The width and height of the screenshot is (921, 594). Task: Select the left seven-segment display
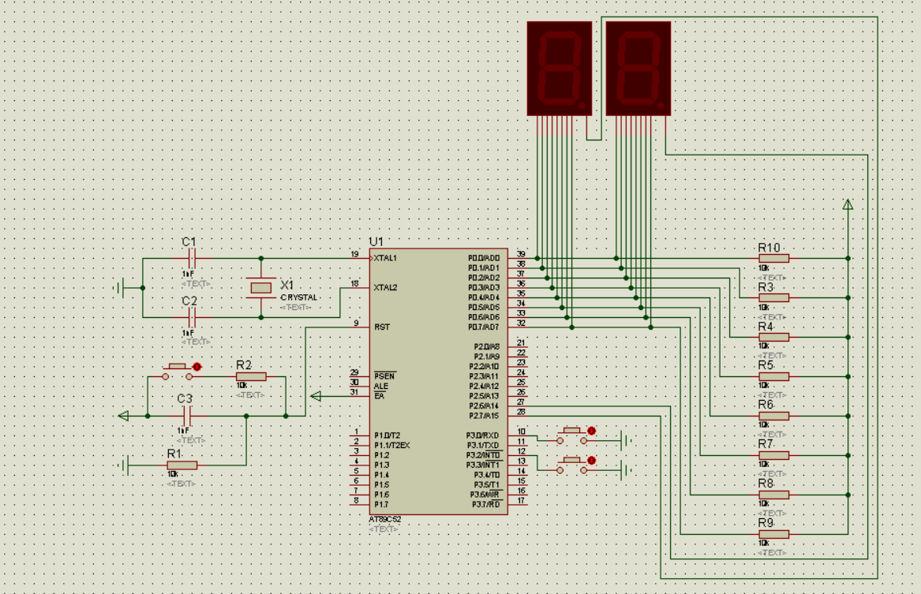click(x=560, y=69)
